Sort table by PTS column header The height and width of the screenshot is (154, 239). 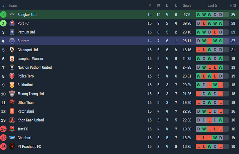coord(233,6)
